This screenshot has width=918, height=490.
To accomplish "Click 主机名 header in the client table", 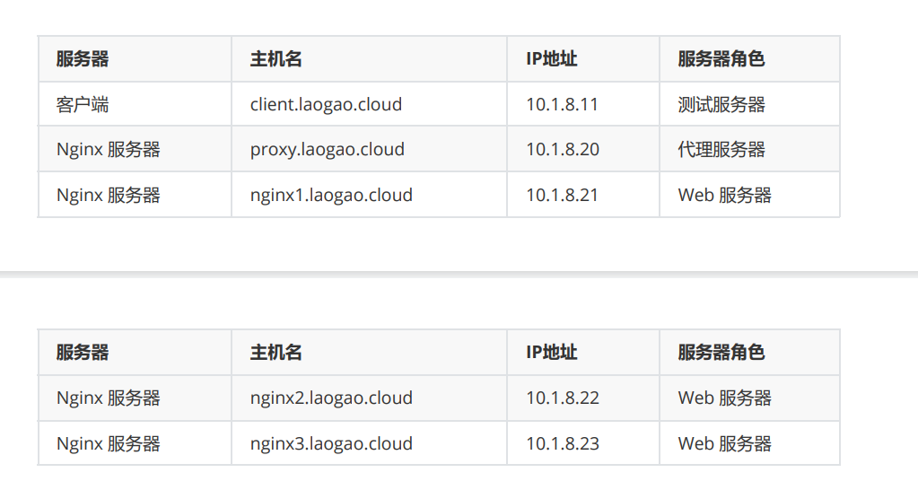I will tap(275, 58).
